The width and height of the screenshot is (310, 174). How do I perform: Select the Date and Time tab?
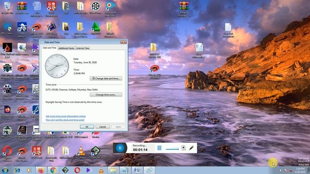tap(49, 48)
